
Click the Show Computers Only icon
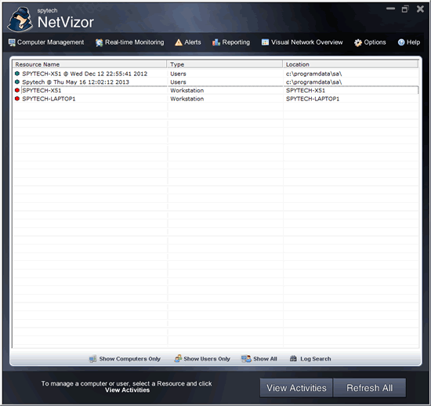92,359
